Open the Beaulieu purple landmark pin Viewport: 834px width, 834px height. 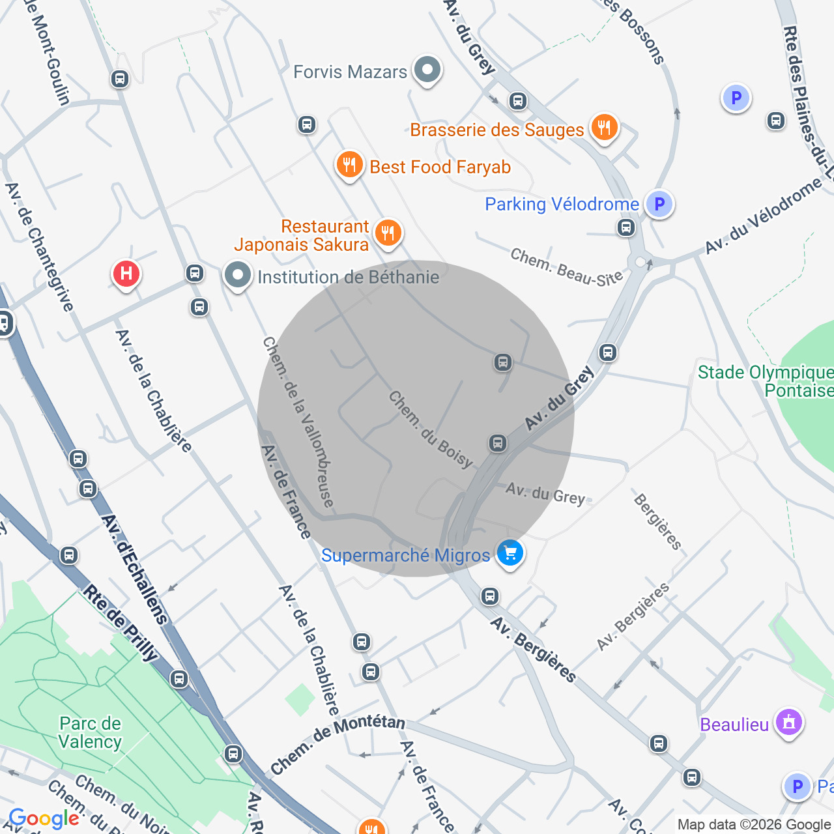point(789,723)
